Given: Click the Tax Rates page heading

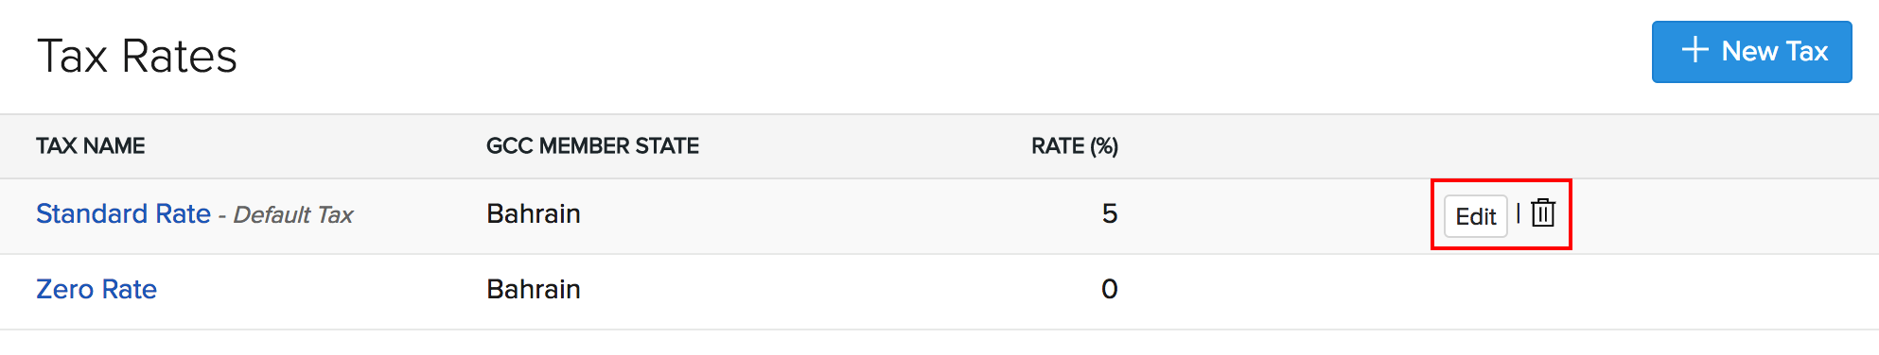Looking at the screenshot, I should pos(137,56).
